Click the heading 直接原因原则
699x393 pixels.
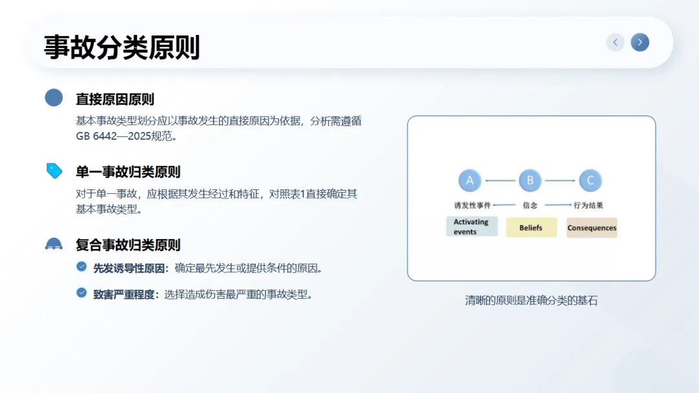point(115,100)
